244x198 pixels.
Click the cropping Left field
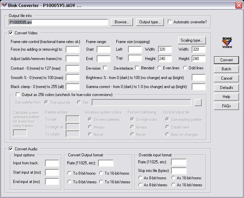[x=135, y=49]
